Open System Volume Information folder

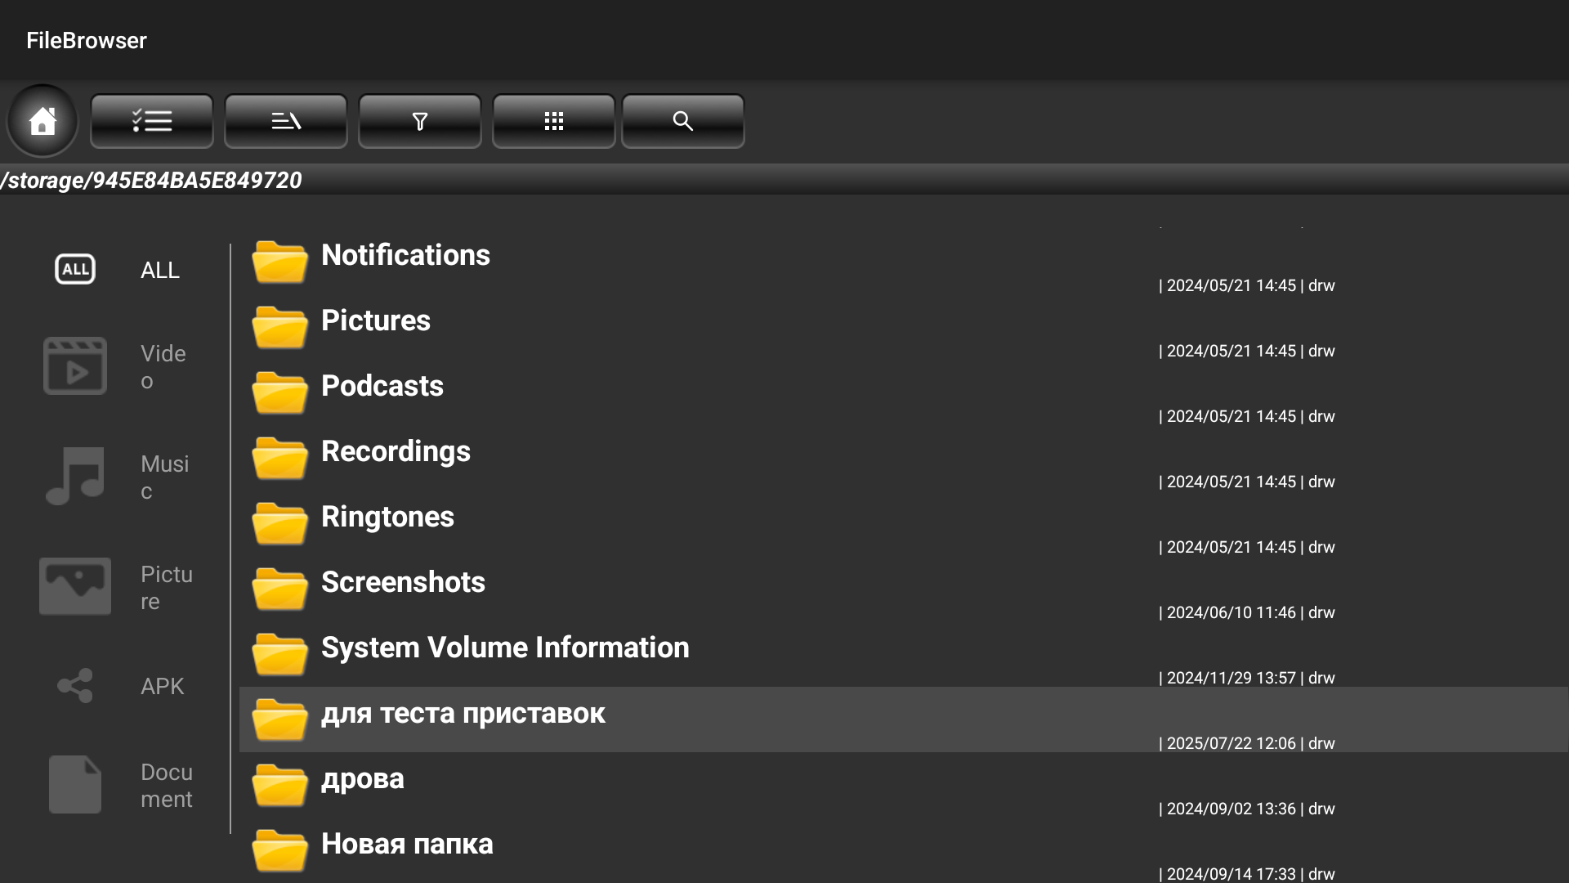tap(504, 648)
